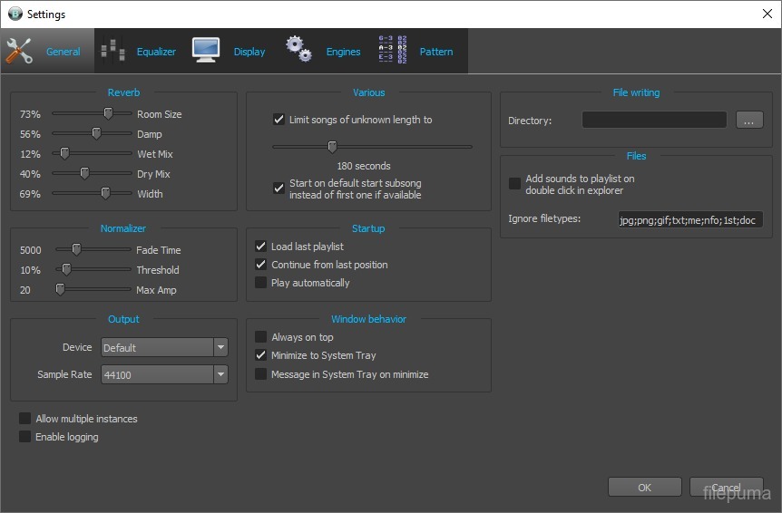Enable Allow multiple instances
Image resolution: width=782 pixels, height=513 pixels.
[x=25, y=419]
